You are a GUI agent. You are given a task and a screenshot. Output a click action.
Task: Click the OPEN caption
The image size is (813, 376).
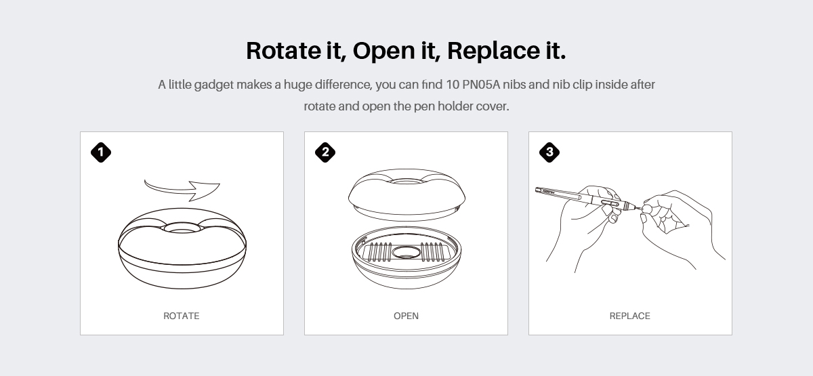point(406,316)
